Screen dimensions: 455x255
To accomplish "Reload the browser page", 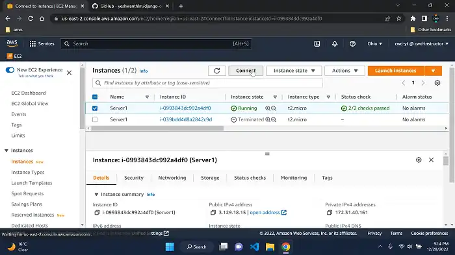I will [x=31, y=18].
